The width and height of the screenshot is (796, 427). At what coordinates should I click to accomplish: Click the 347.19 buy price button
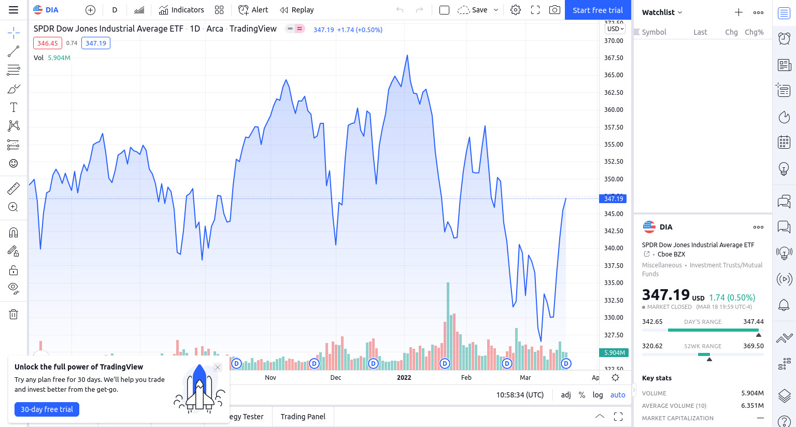coord(96,43)
